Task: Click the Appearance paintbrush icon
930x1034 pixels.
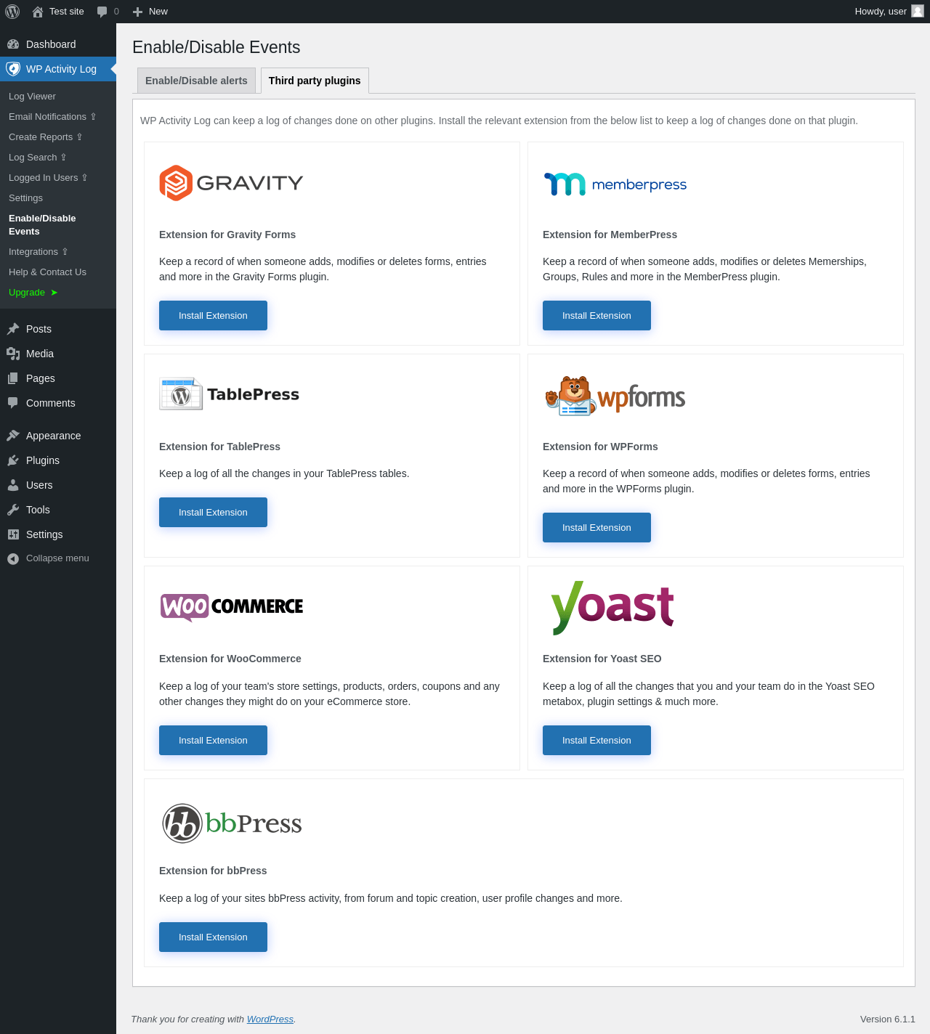Action: [13, 436]
